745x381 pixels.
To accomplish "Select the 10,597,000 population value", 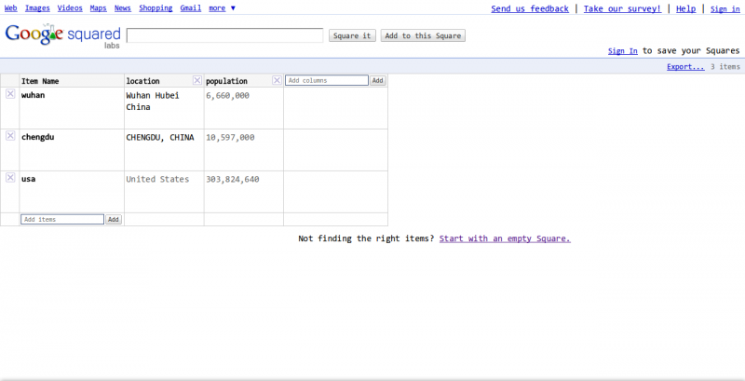I will click(x=230, y=137).
